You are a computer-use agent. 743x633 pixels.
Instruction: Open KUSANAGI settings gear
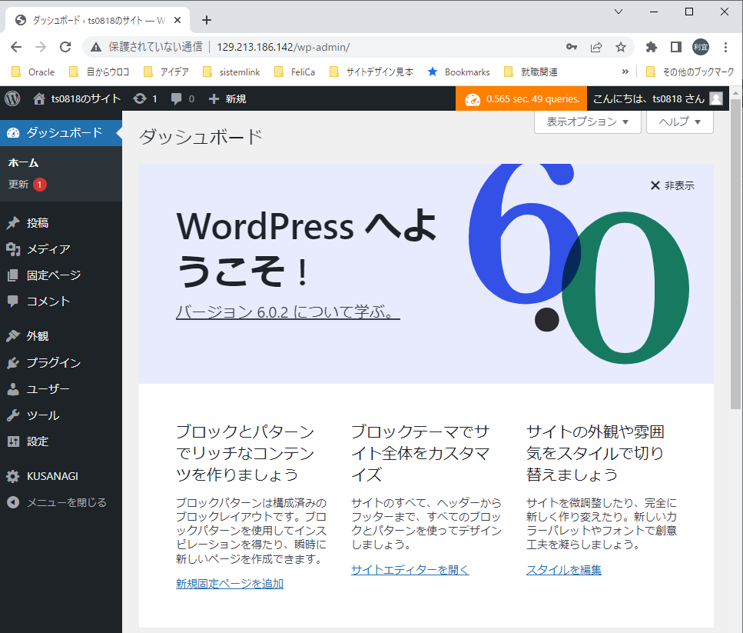pos(13,476)
